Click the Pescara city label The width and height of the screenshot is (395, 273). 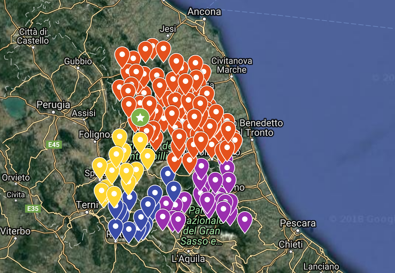pos(298,223)
